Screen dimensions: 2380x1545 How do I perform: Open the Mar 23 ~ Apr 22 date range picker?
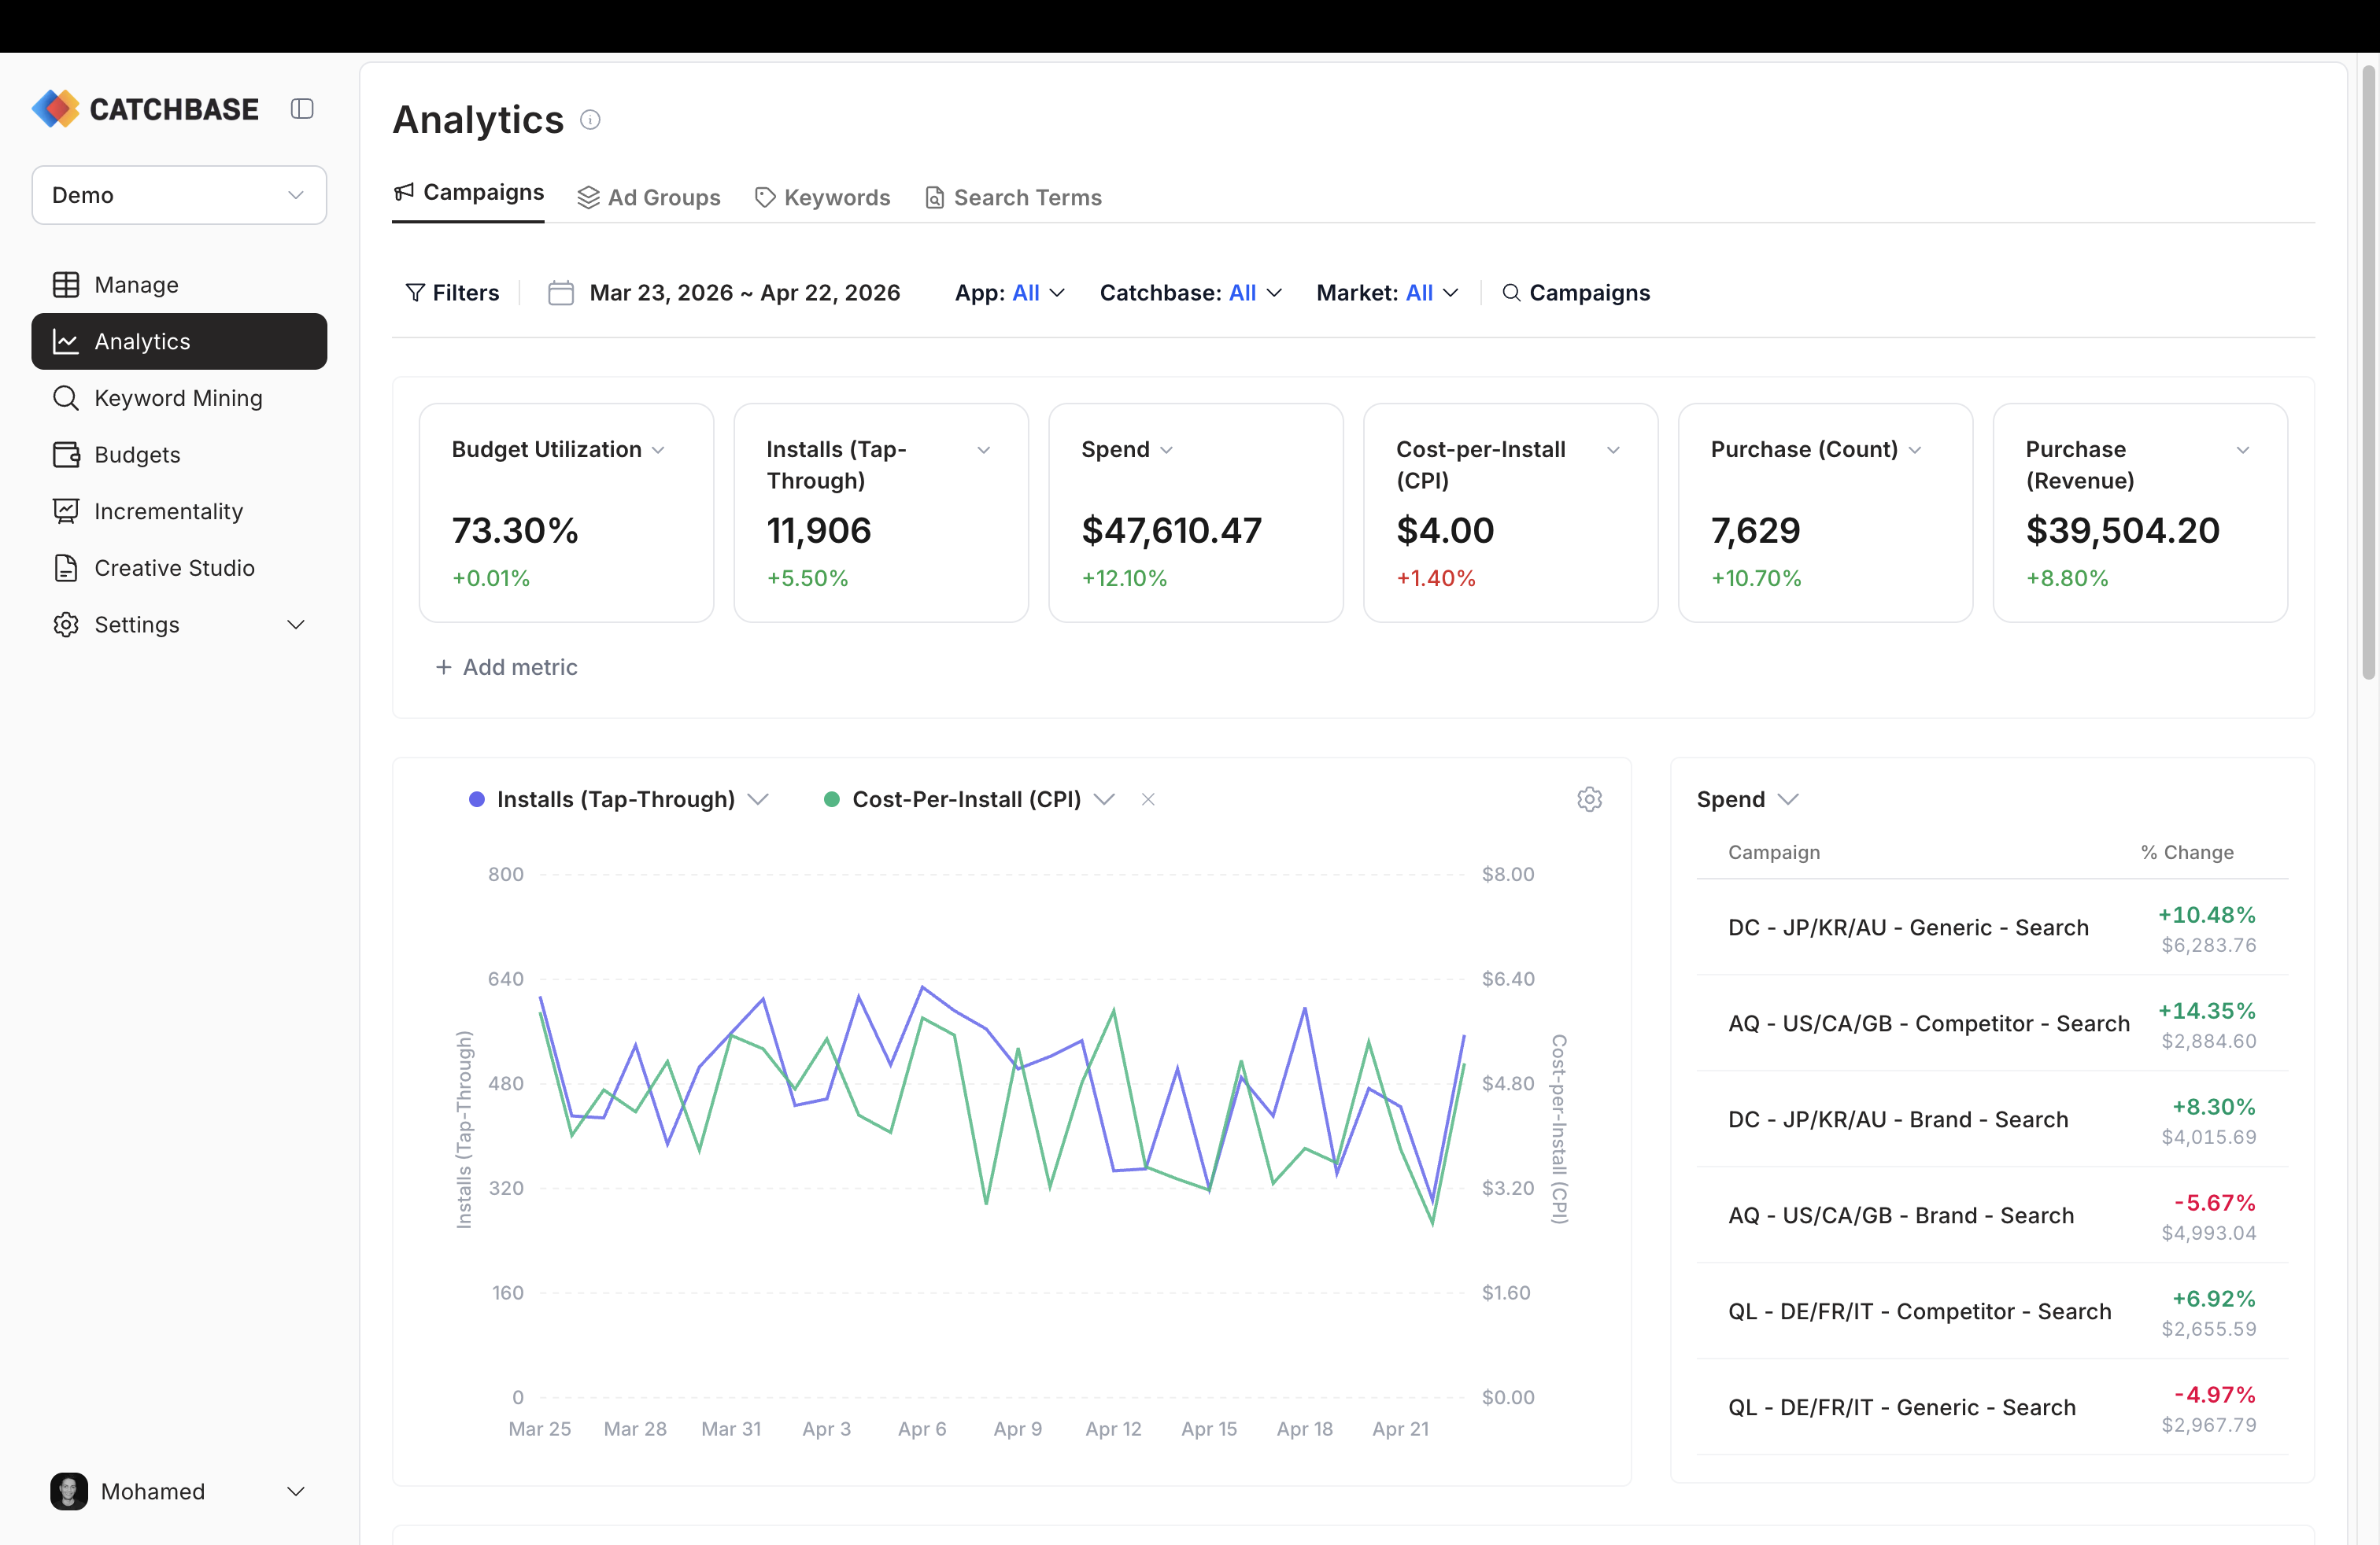tap(744, 292)
